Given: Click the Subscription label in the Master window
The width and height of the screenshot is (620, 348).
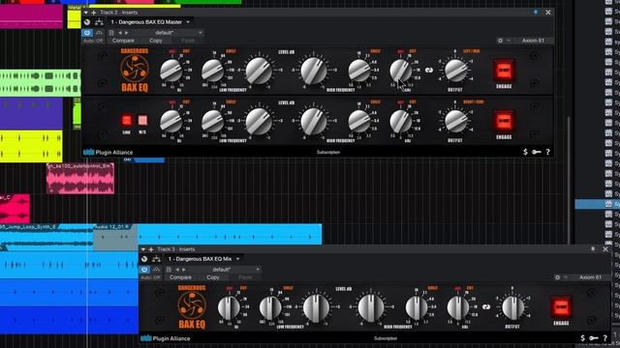Looking at the screenshot, I should [328, 153].
